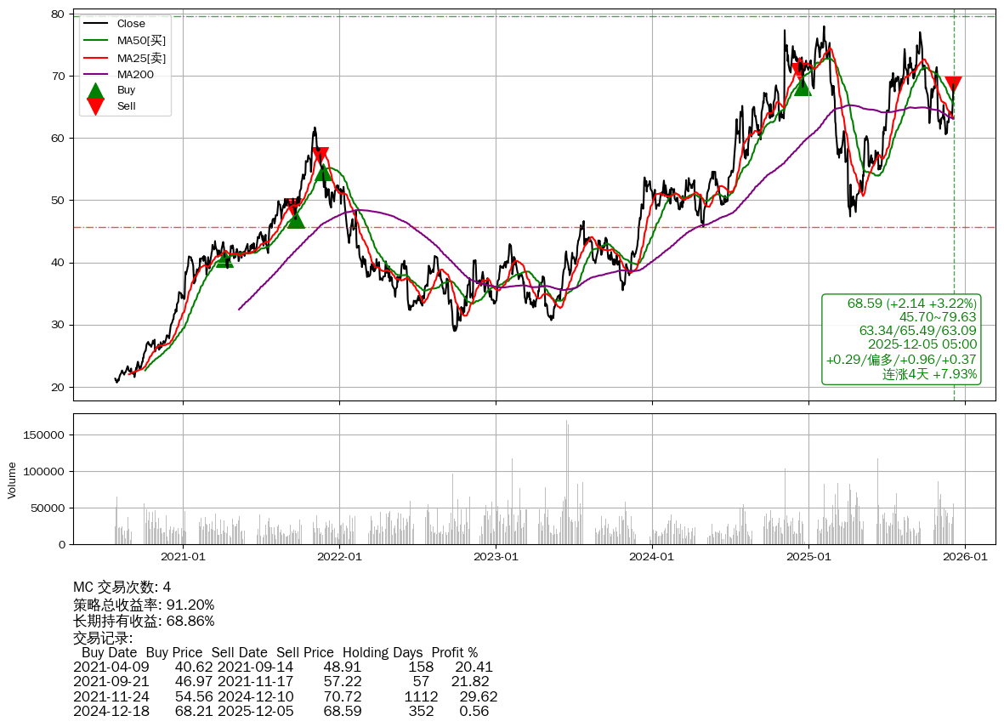The width and height of the screenshot is (1004, 727).
Task: Select the green Buy marker near 2024-12
Action: pos(802,87)
